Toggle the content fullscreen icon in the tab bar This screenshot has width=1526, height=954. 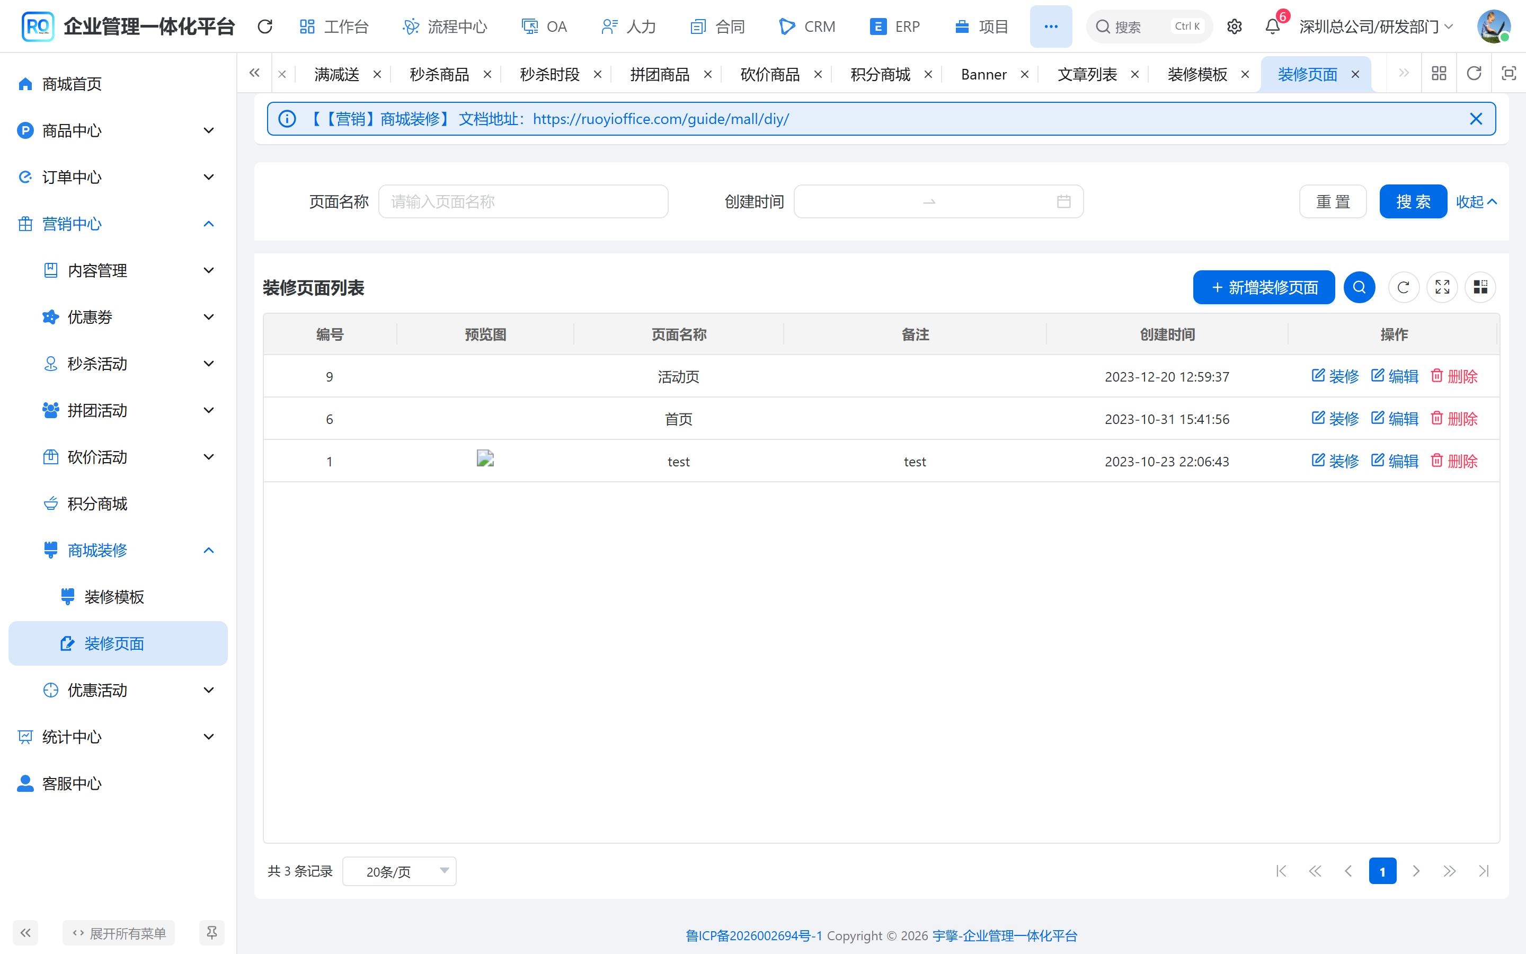1509,74
